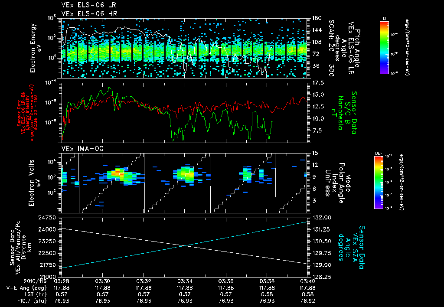
Task: Click the green magnetic field peak near 03:30
Action: click(109, 88)
